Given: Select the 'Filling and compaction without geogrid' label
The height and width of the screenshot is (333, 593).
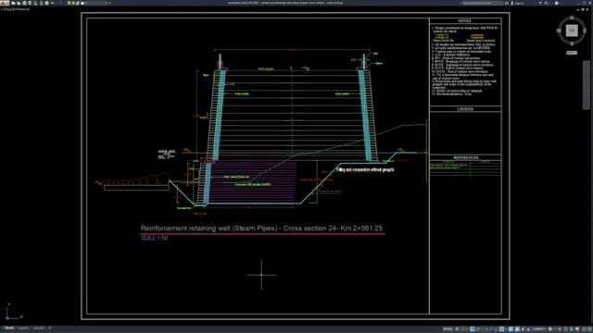Looking at the screenshot, I should pos(365,170).
